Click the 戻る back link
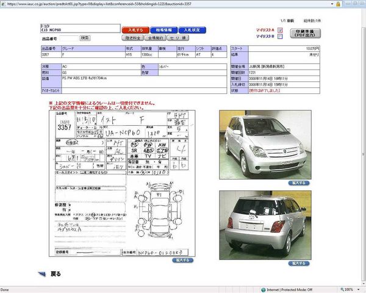The image size is (366, 293). (56, 274)
